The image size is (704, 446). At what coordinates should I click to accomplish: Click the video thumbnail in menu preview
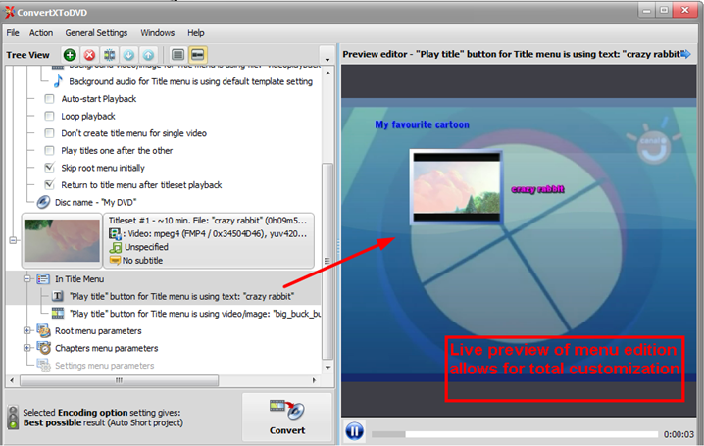pos(456,187)
